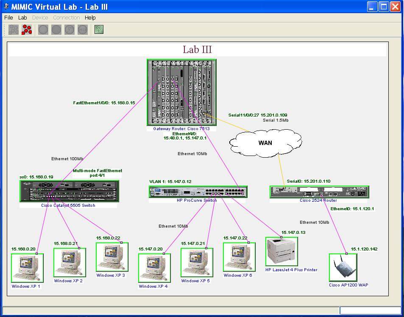Click the 'Serial0: 15.201.0.110' label
The height and width of the screenshot is (317, 404).
click(x=309, y=181)
